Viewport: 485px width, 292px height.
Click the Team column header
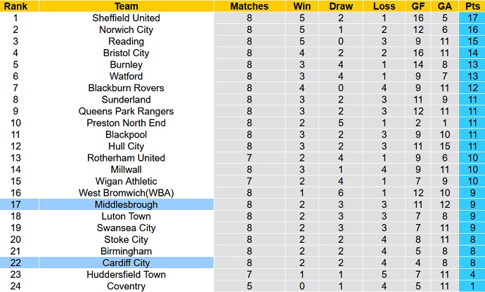click(126, 6)
